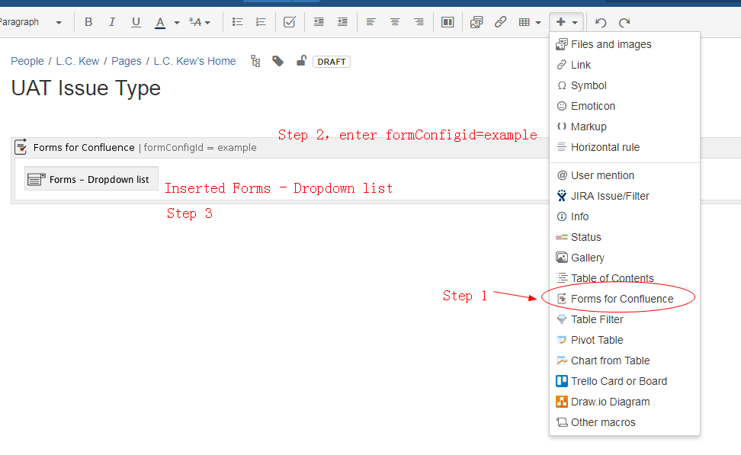Toggle page restrictions lock icon

pos(301,61)
